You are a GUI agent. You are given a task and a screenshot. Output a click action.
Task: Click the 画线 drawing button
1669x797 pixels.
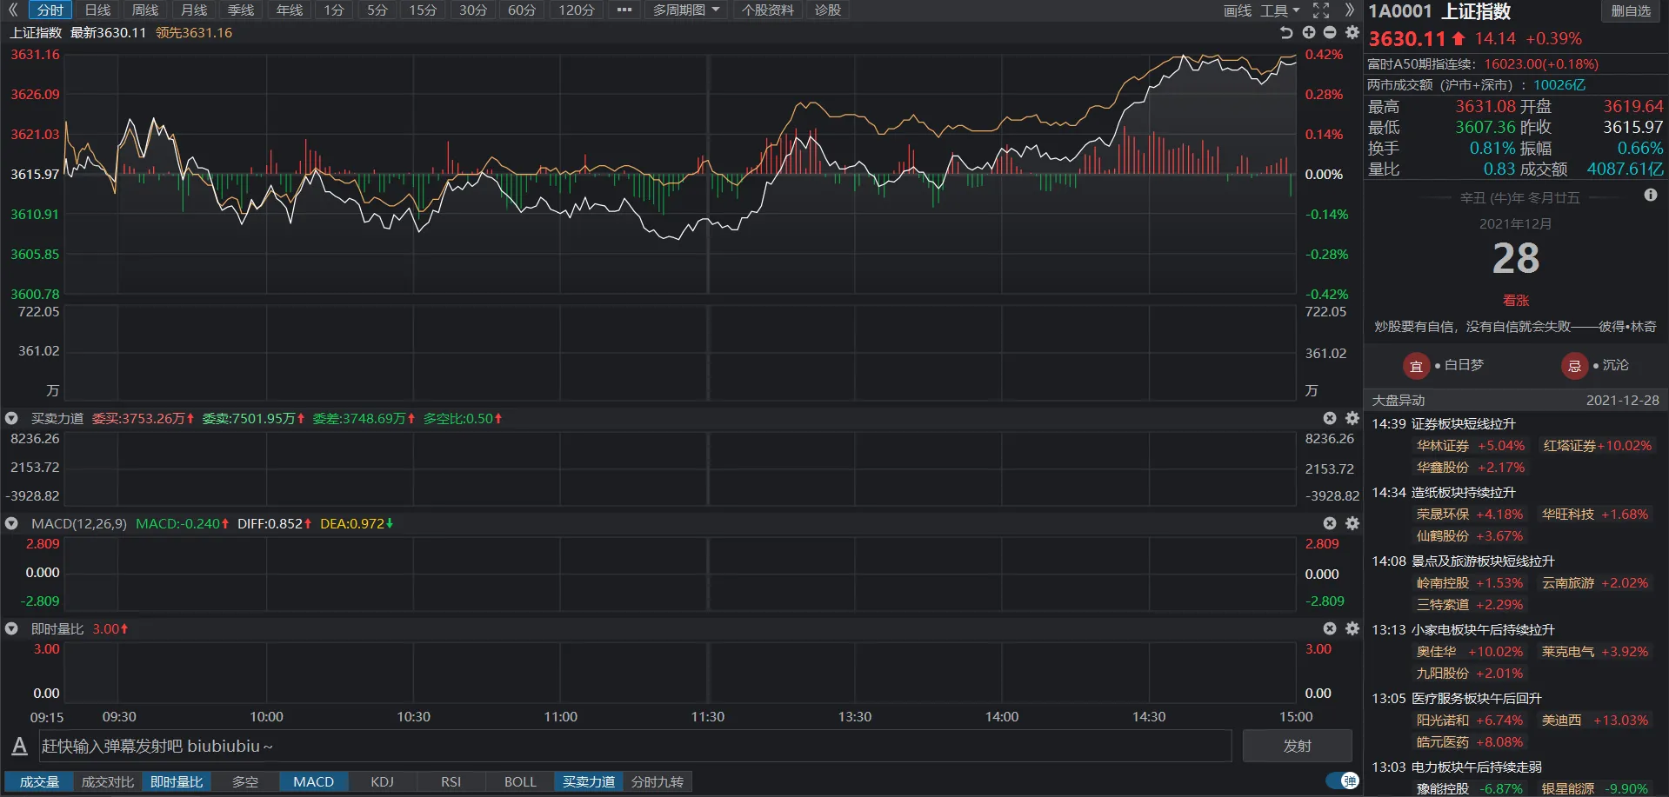pos(1238,10)
